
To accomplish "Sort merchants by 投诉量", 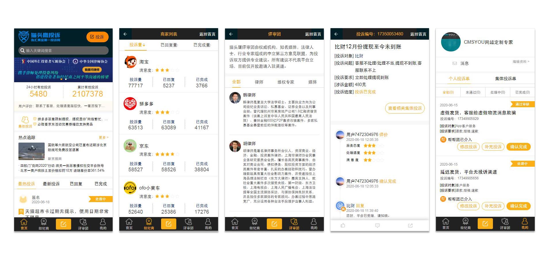I will (x=137, y=45).
